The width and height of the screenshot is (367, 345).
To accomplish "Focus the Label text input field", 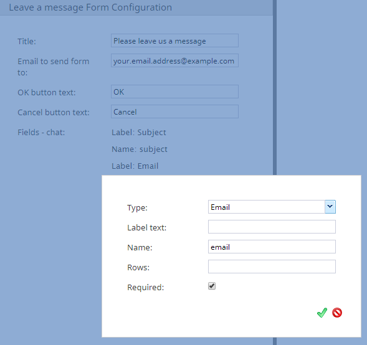I will coord(272,227).
